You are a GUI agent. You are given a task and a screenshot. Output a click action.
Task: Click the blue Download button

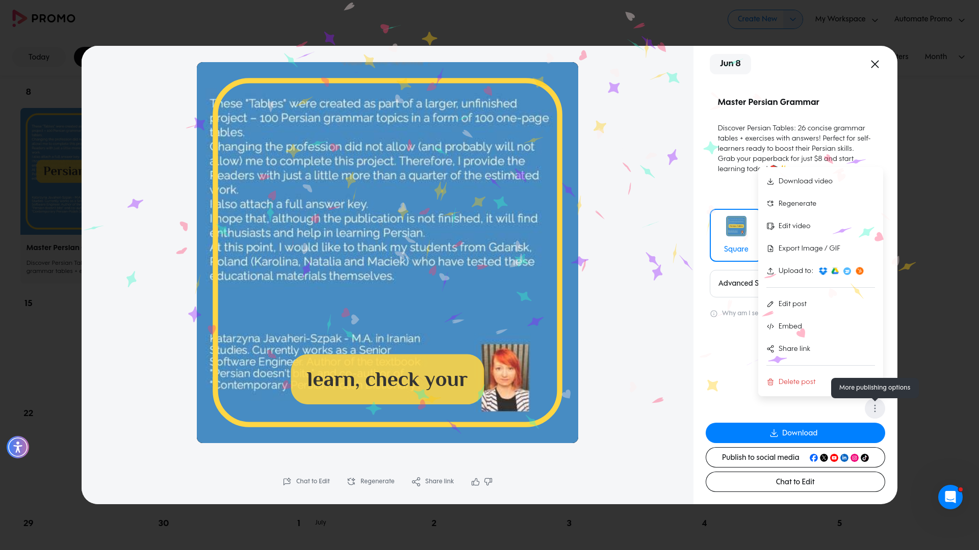tap(795, 433)
